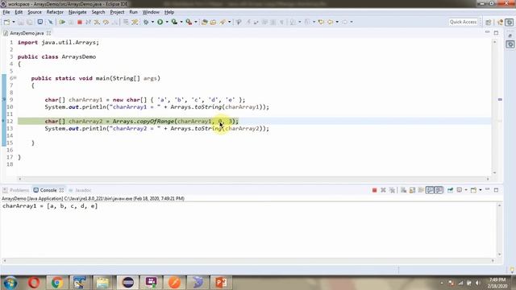Click the Windows Start button

pyautogui.click(x=10, y=283)
